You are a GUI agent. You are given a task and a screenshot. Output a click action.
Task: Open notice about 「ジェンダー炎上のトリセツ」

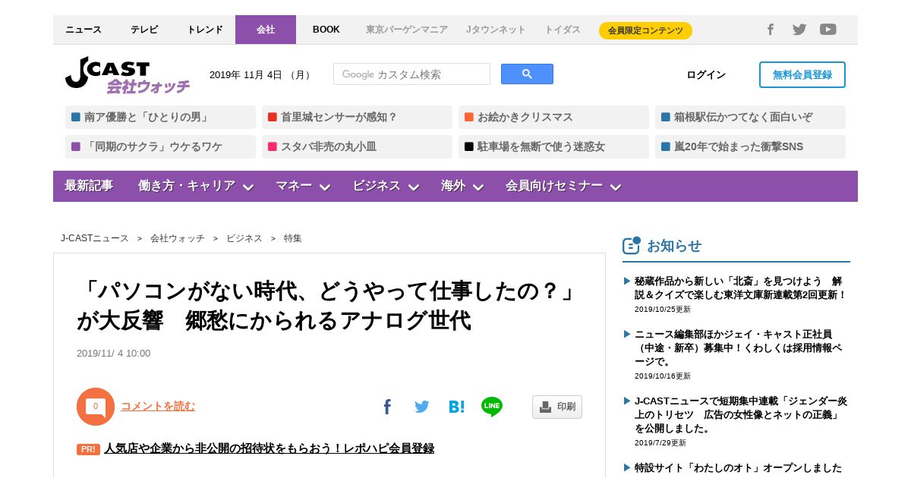[741, 414]
